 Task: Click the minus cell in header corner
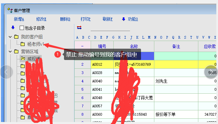83,46
